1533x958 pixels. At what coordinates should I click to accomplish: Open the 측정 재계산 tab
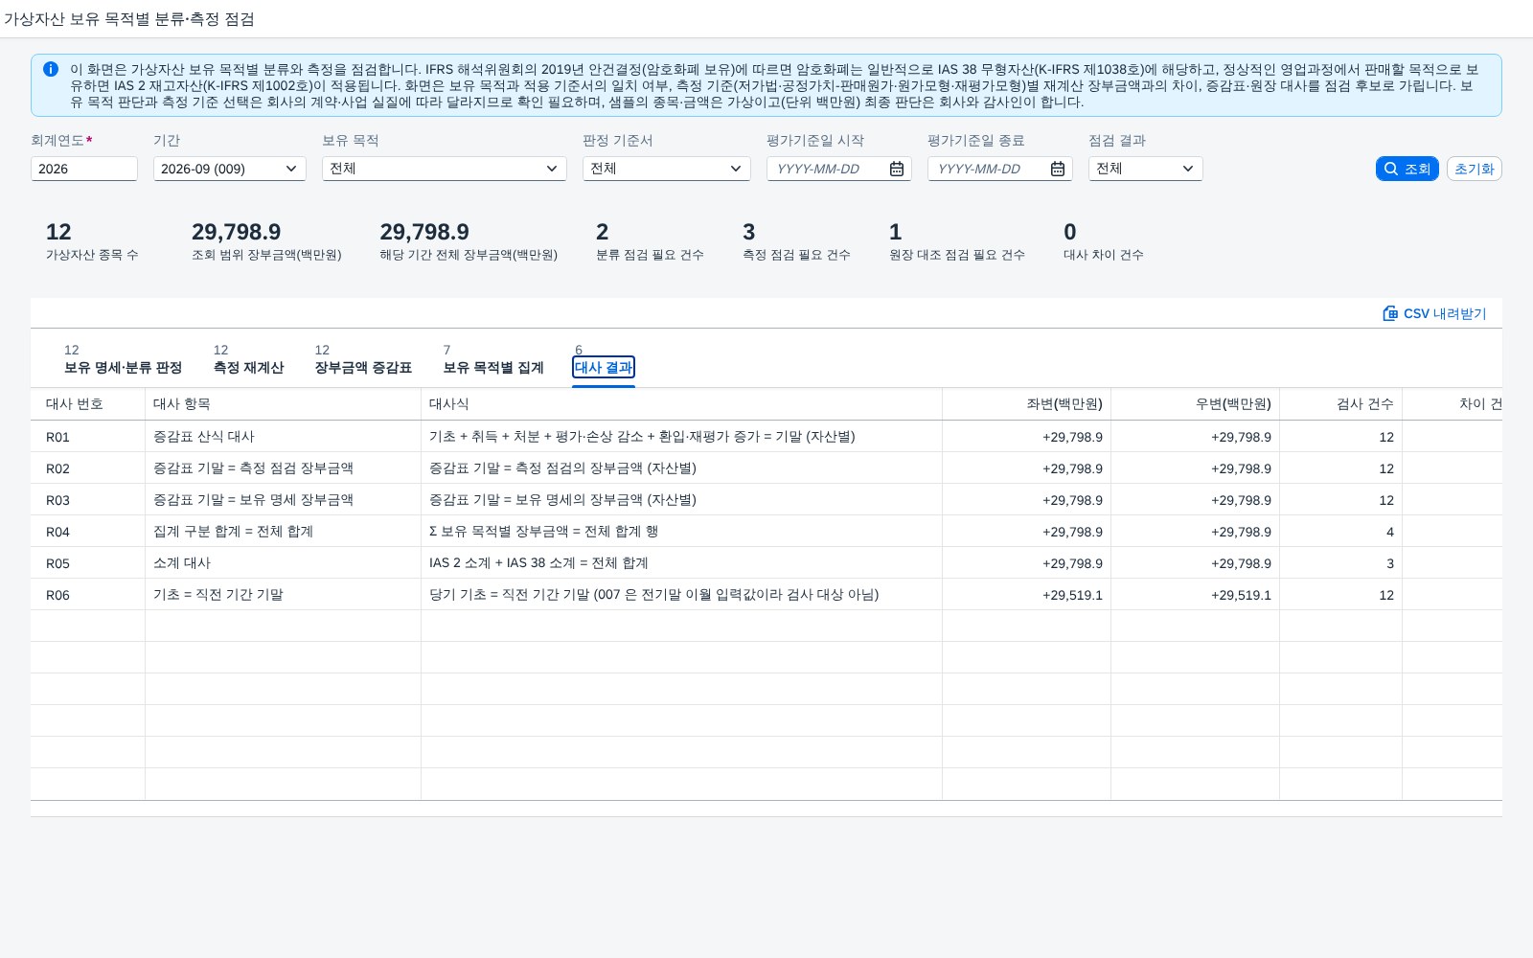(248, 360)
